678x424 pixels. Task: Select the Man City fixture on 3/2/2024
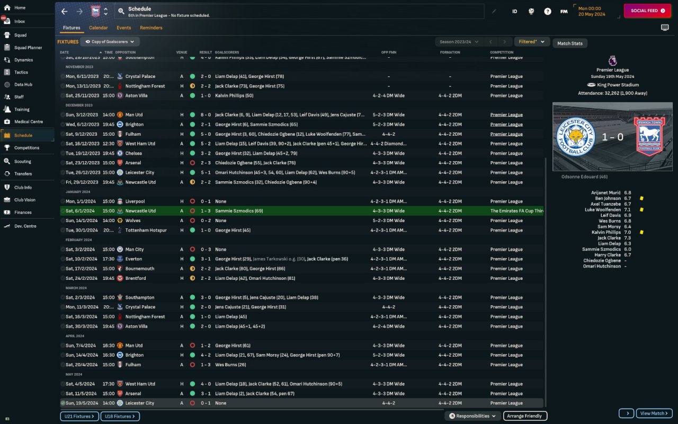tap(301, 249)
